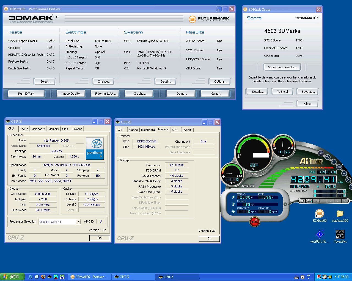
Task: Click OK in the right CPU-Z window
Action: coord(209,239)
